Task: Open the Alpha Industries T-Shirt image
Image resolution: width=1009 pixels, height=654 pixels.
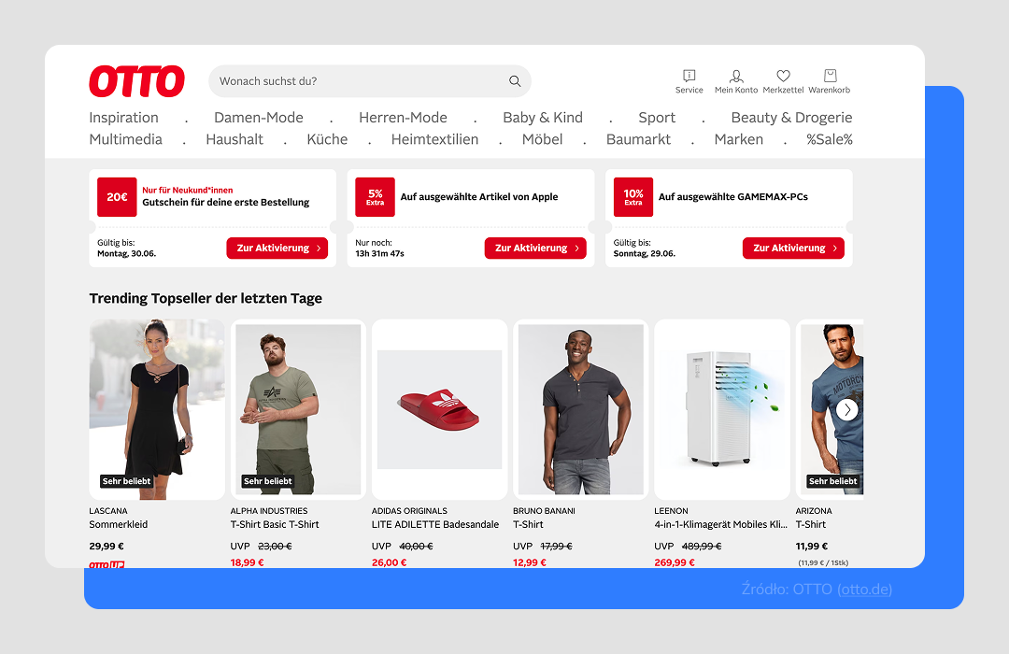Action: [x=298, y=409]
